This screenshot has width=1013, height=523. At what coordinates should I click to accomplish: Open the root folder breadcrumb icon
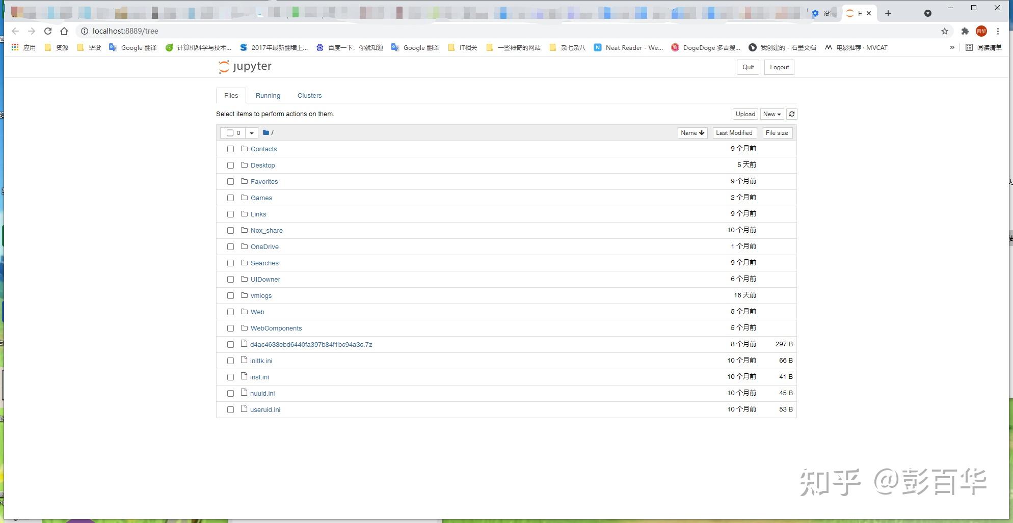266,132
